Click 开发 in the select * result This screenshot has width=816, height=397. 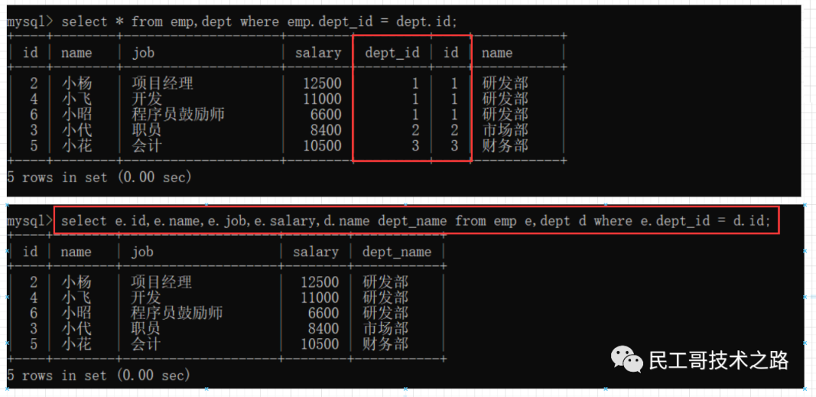pyautogui.click(x=147, y=99)
